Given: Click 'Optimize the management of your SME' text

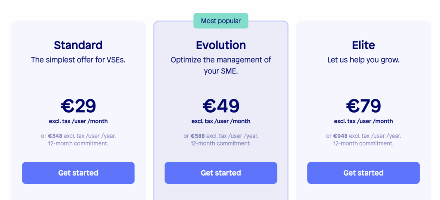Looking at the screenshot, I should click(221, 66).
